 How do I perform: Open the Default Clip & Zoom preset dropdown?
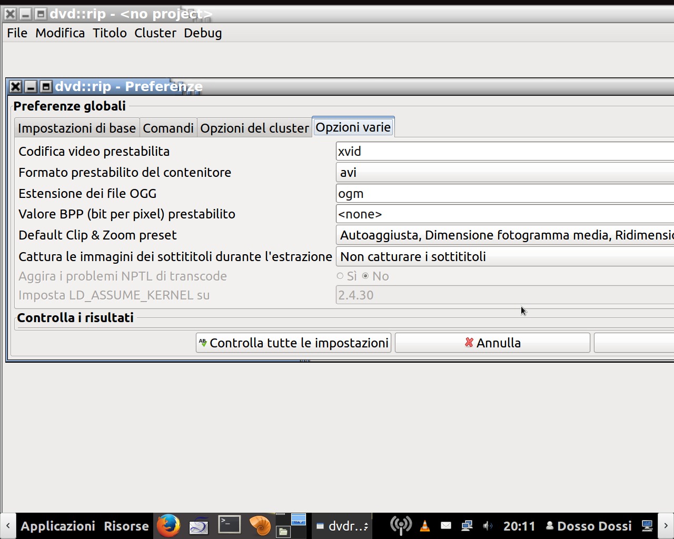(x=505, y=235)
